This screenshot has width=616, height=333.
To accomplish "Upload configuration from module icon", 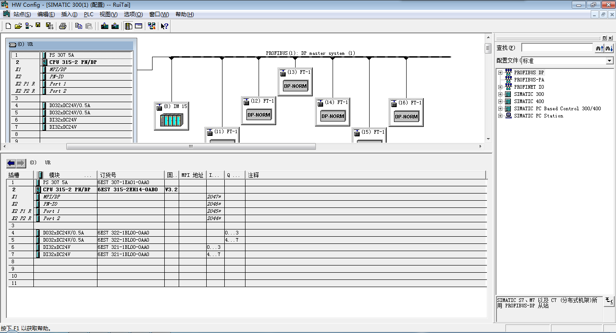I will [115, 26].
